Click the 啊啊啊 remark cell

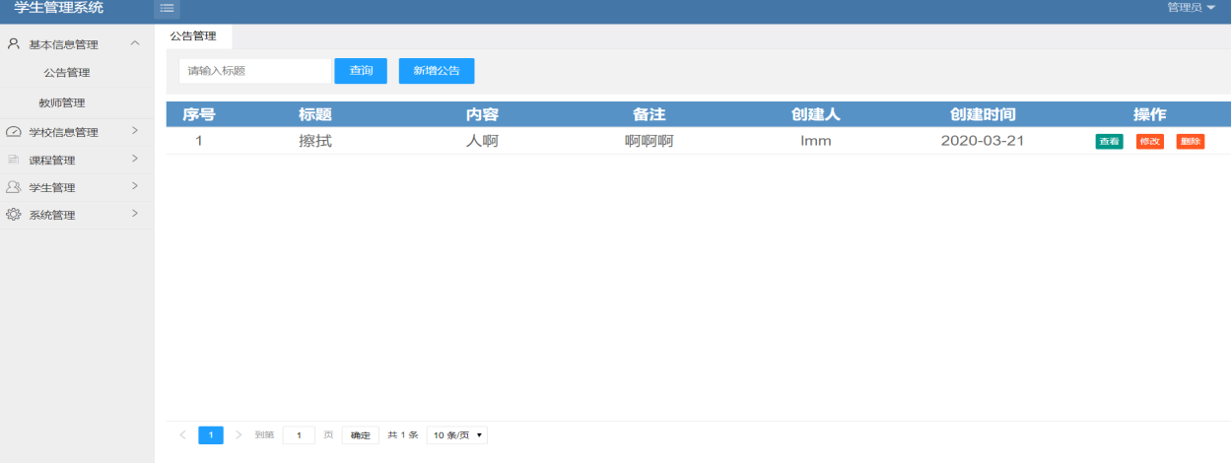(x=650, y=141)
